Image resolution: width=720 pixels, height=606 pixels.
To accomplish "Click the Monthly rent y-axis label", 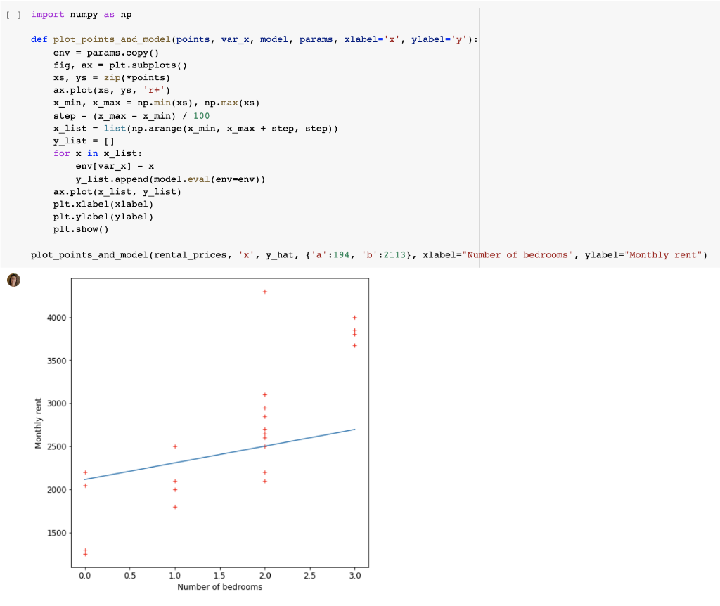I will tap(38, 422).
